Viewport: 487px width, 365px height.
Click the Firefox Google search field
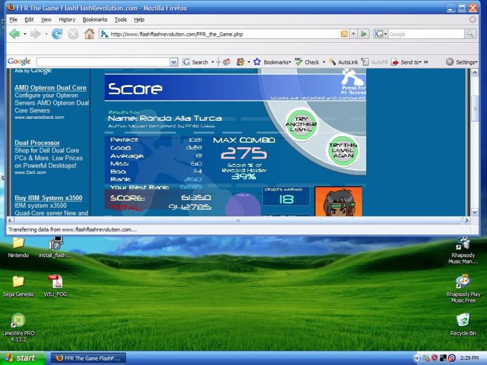(426, 34)
